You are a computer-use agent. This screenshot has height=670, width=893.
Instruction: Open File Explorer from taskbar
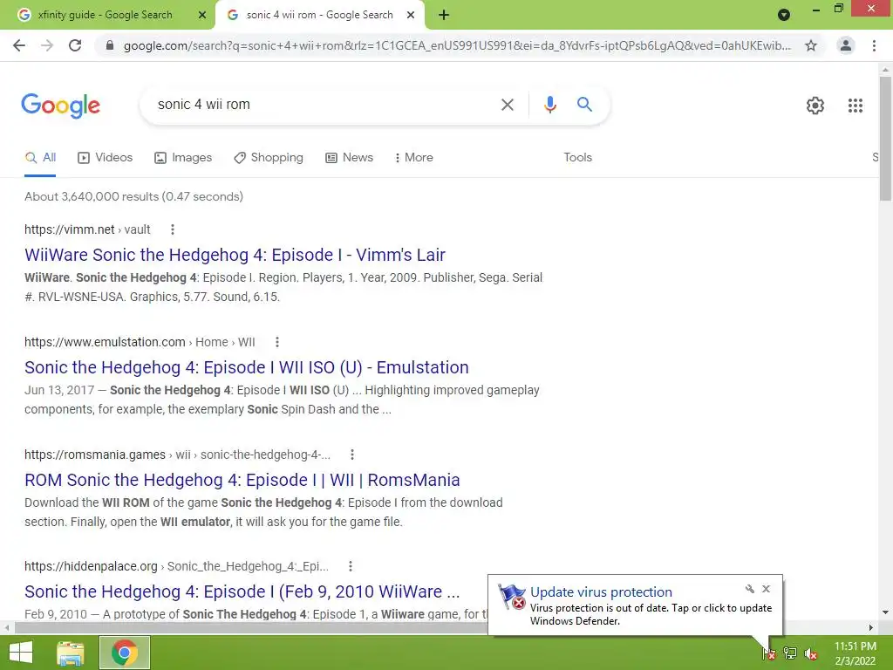pyautogui.click(x=71, y=653)
